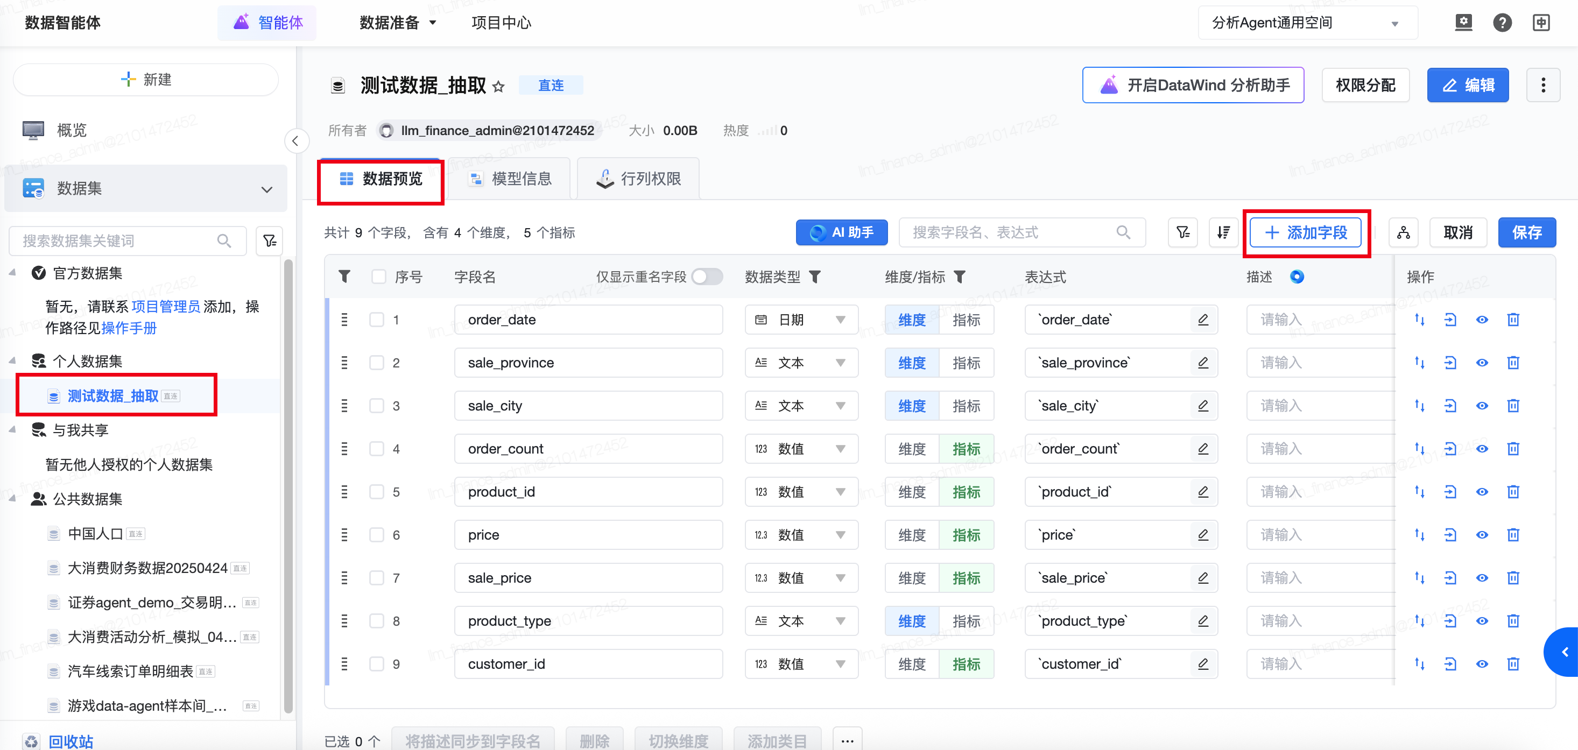Delete the customer_id field with trash icon
Screen dimensions: 1578x750
click(x=1513, y=664)
